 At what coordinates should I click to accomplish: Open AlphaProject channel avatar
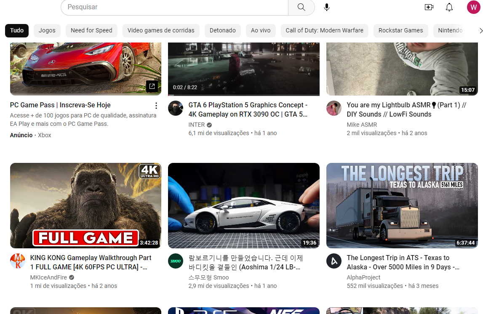coord(334,261)
